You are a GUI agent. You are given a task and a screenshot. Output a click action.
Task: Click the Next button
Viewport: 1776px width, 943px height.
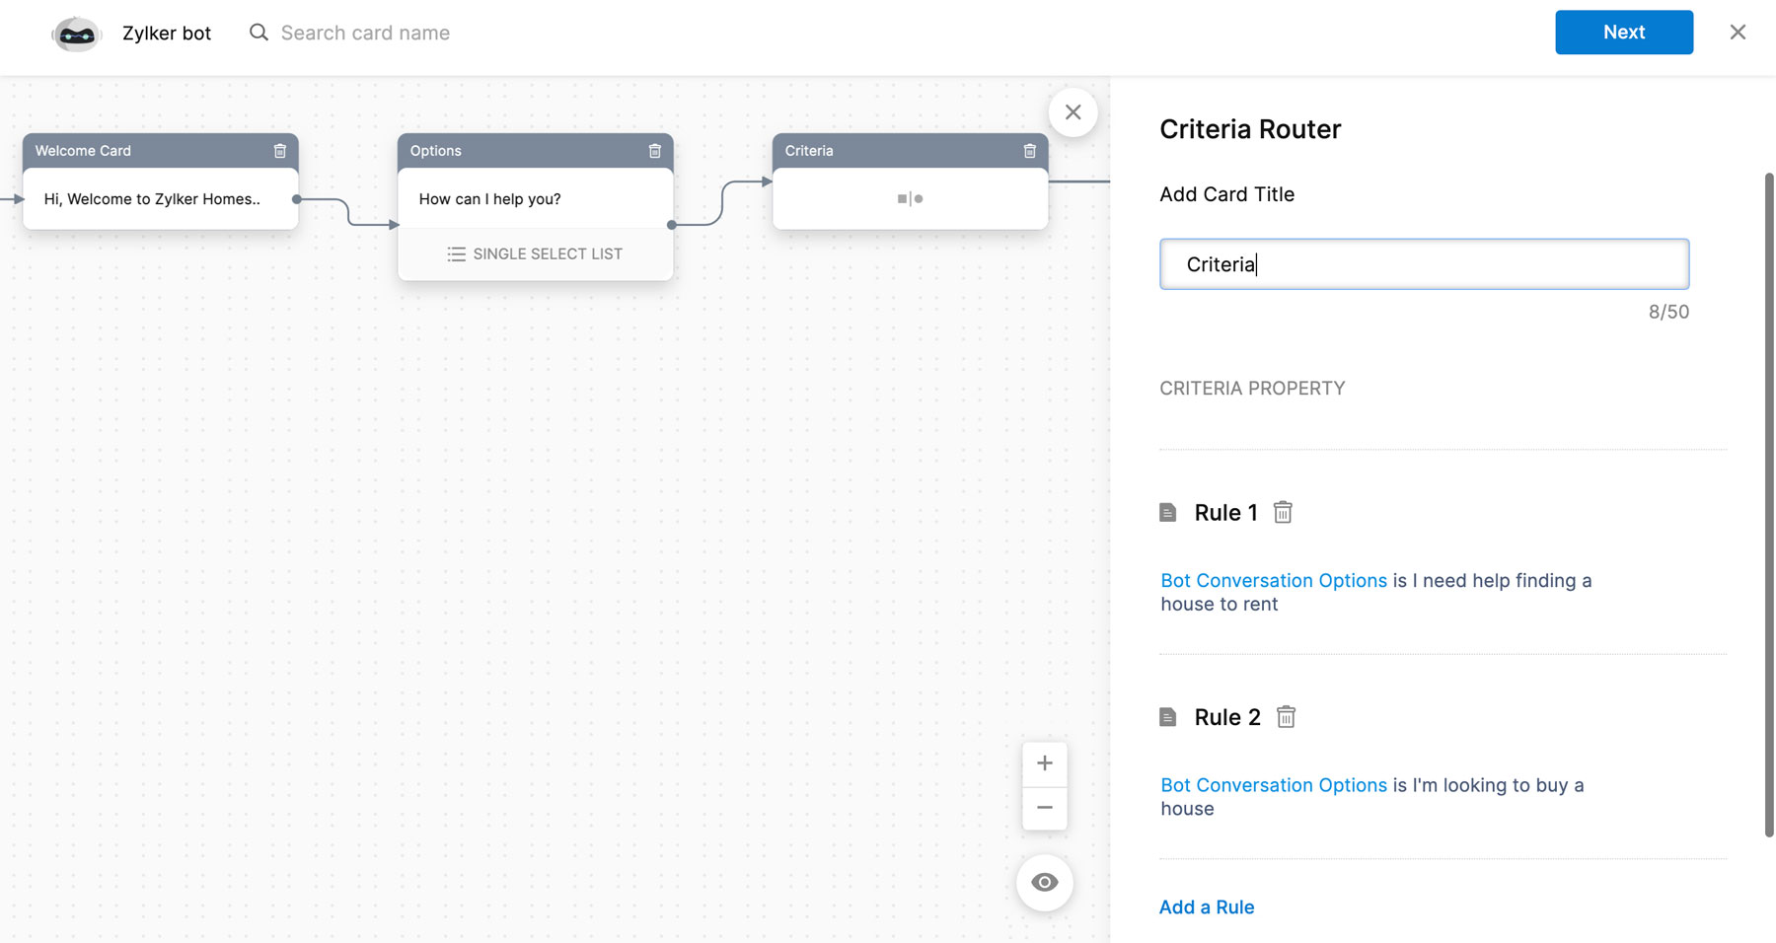pos(1624,33)
